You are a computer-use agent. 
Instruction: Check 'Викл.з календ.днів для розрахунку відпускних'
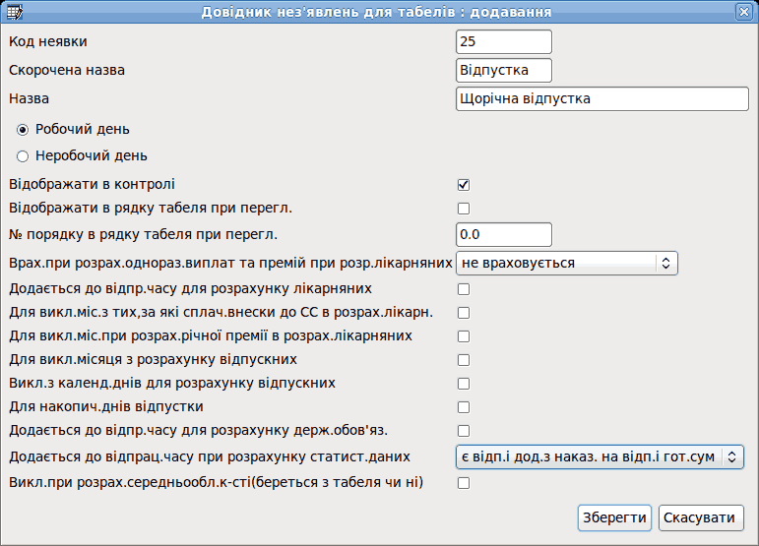(464, 384)
